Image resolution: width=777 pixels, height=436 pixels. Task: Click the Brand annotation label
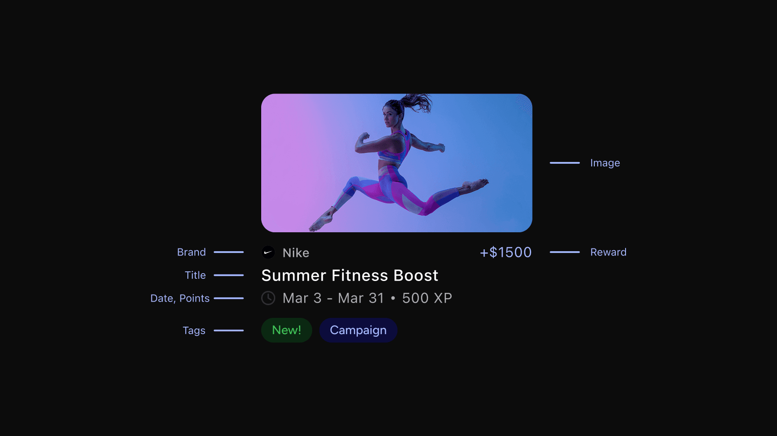[x=191, y=252]
